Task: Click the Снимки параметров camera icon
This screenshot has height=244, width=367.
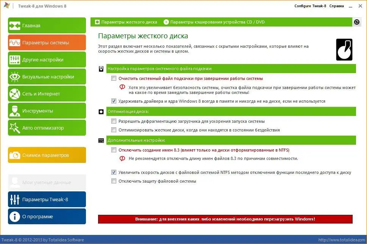Action: 14,155
